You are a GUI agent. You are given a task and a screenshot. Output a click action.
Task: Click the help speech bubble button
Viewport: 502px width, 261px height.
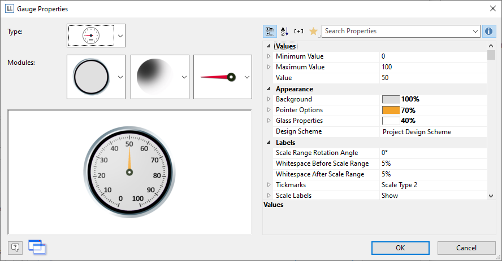pos(16,247)
